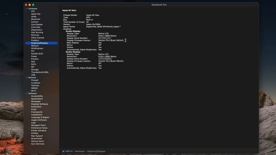Show Storage details

(34, 70)
